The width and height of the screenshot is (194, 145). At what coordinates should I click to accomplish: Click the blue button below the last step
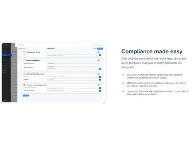point(26,96)
